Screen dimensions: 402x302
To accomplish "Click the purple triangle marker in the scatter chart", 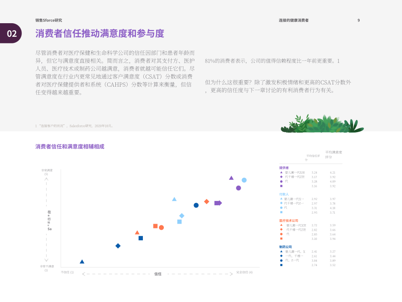I will coord(231,178).
